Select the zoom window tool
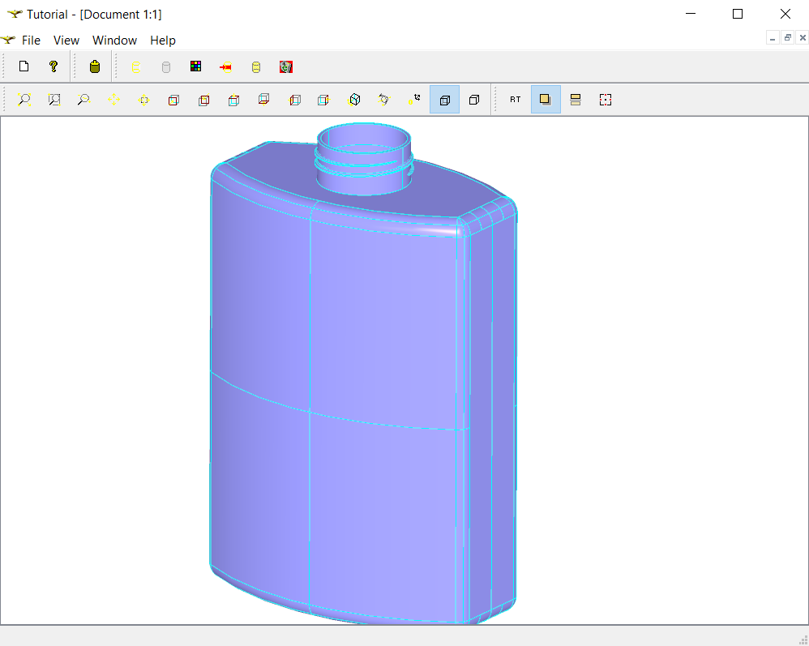This screenshot has height=646, width=809. pos(54,100)
